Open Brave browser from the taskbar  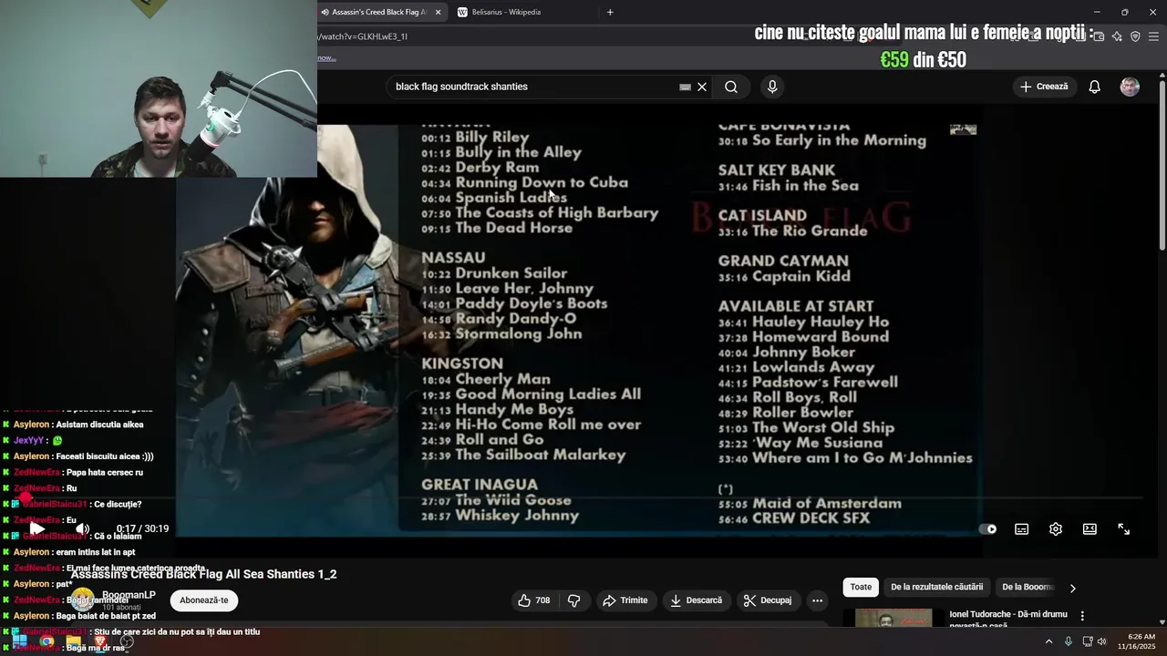click(x=100, y=641)
